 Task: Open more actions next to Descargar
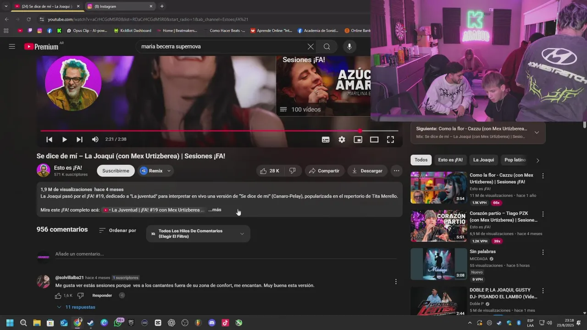point(397,171)
